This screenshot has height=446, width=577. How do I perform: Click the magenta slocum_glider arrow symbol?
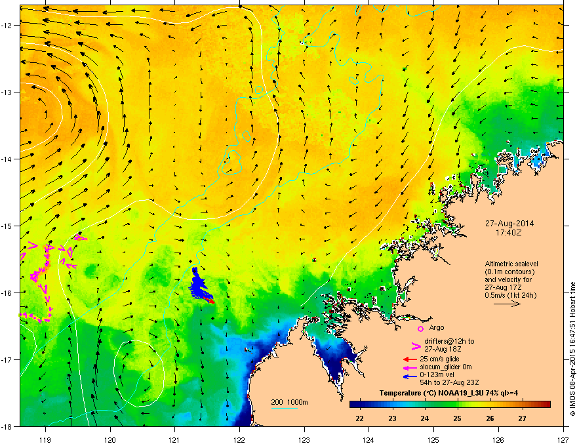pyautogui.click(x=410, y=367)
